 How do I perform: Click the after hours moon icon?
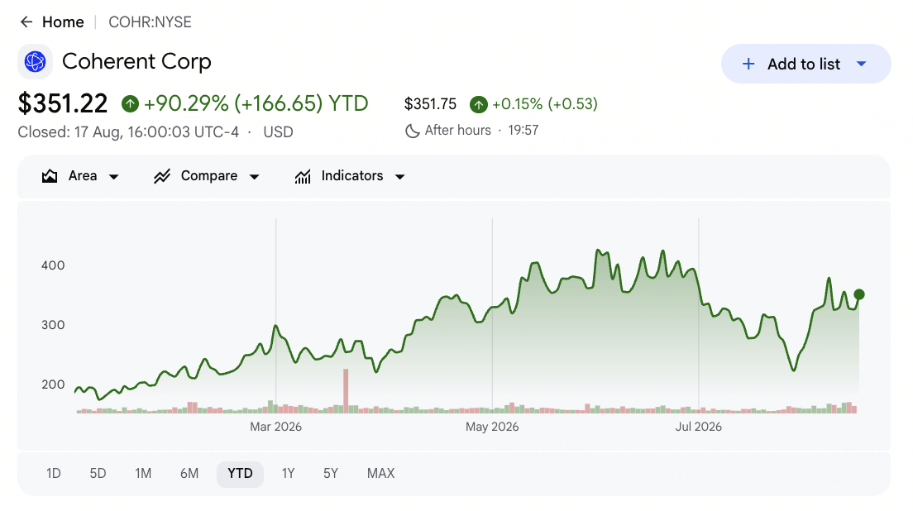(x=412, y=131)
